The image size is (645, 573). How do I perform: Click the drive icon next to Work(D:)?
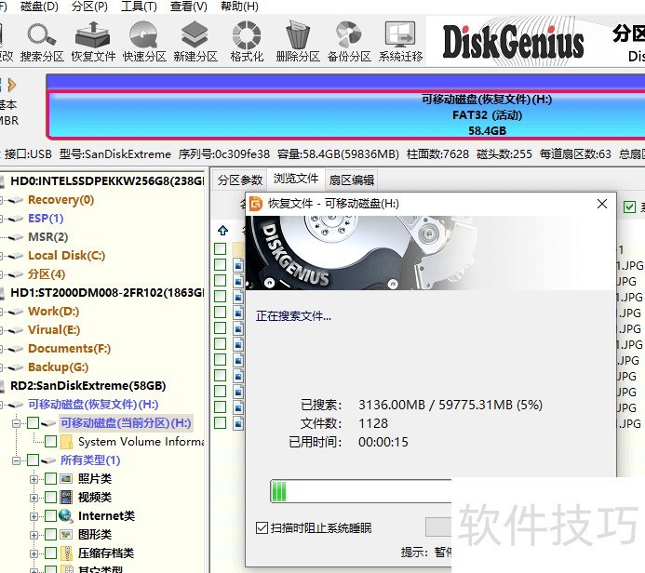16,312
